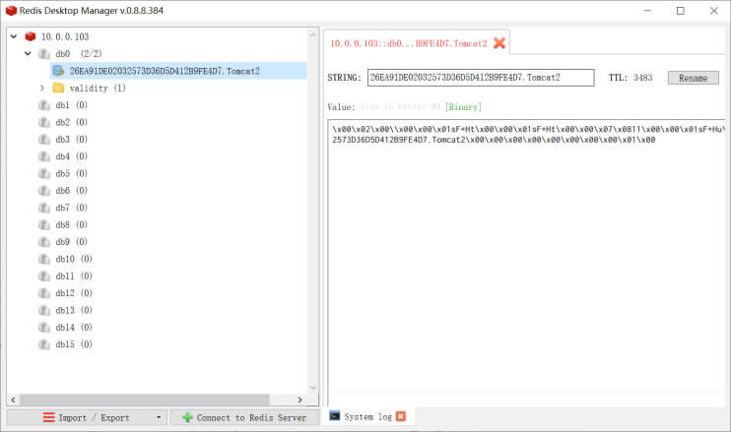Screen dimensions: 731x432
Task: Click the tree scrollbar left arrow
Action: (13, 400)
